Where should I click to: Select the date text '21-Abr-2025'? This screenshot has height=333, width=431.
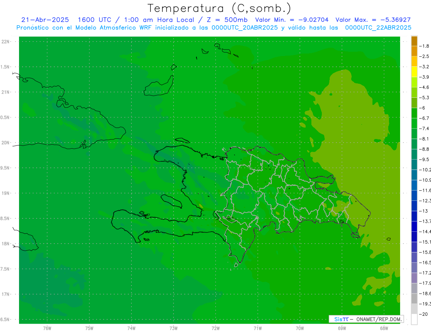45,20
